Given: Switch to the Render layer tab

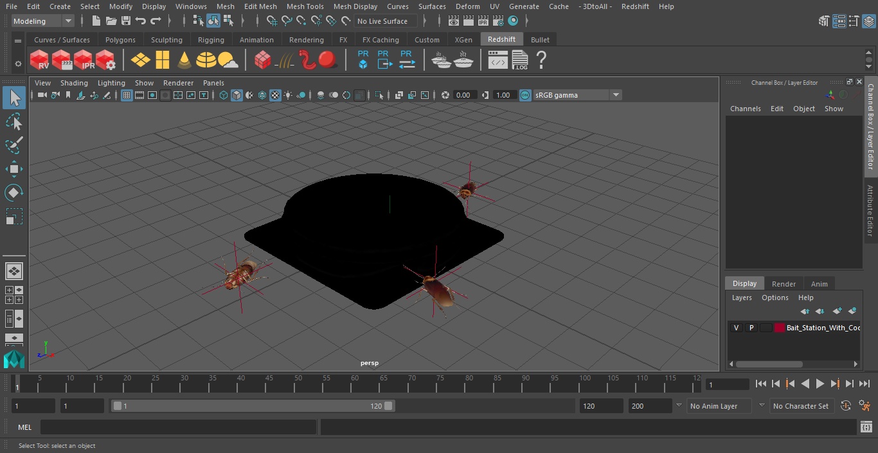Looking at the screenshot, I should pos(784,284).
